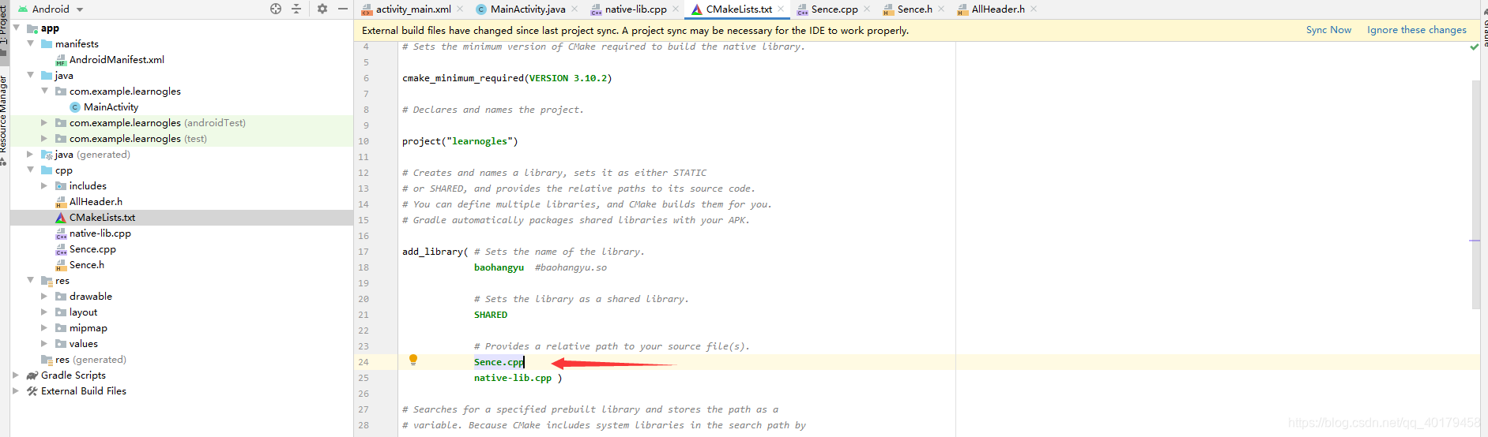Select native-lib.cpp in project tree
The height and width of the screenshot is (437, 1488).
100,233
